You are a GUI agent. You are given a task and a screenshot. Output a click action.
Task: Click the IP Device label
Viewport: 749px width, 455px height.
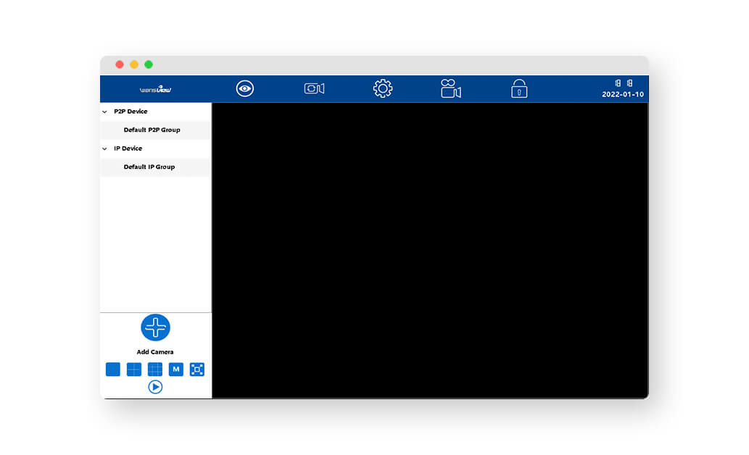point(128,148)
